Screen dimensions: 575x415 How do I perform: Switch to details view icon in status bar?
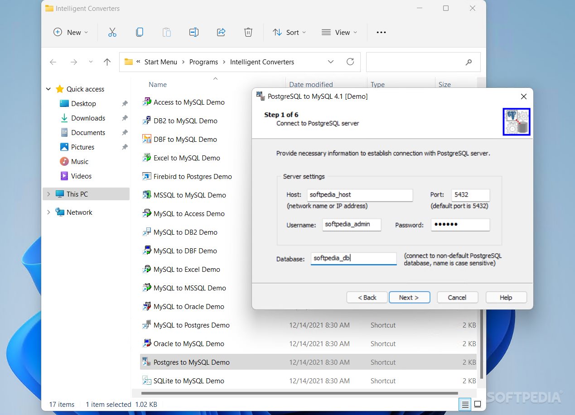(464, 404)
